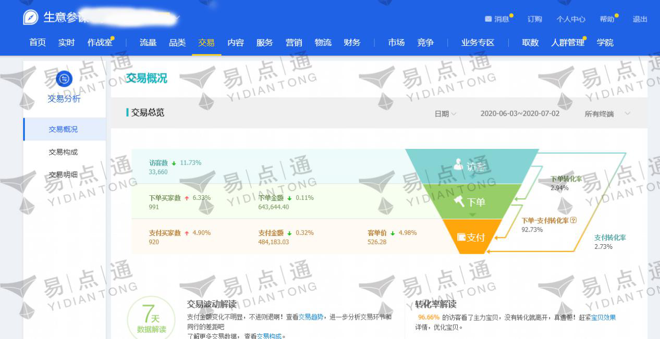The height and width of the screenshot is (339, 660).
Task: Open the 市场 navigation tab
Action: (396, 43)
